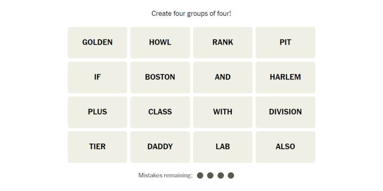The height and width of the screenshot is (191, 383).
Task: Pick the PLUS word tile
Action: click(x=97, y=112)
